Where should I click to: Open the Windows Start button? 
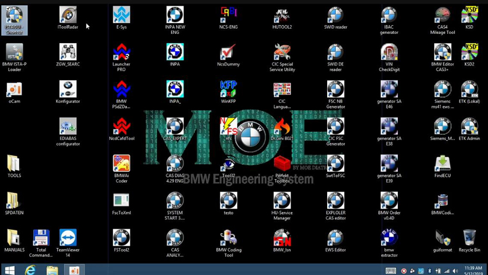10,270
